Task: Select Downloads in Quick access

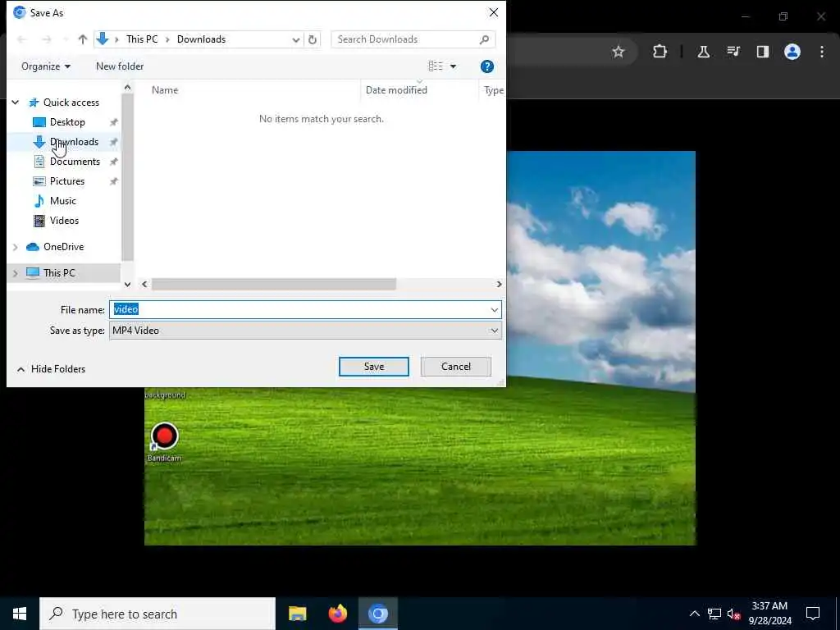Action: (74, 142)
